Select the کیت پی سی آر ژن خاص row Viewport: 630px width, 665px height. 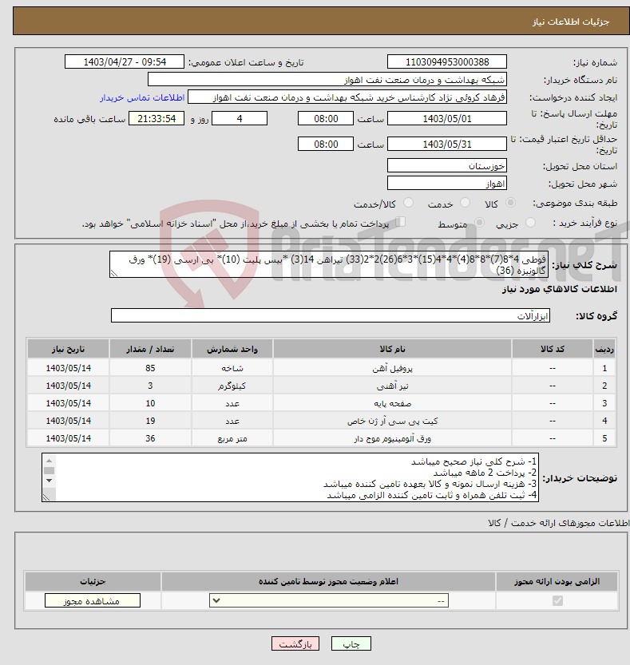tap(321, 421)
